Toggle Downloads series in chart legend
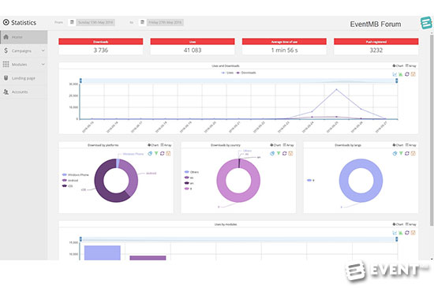 [x=245, y=73]
